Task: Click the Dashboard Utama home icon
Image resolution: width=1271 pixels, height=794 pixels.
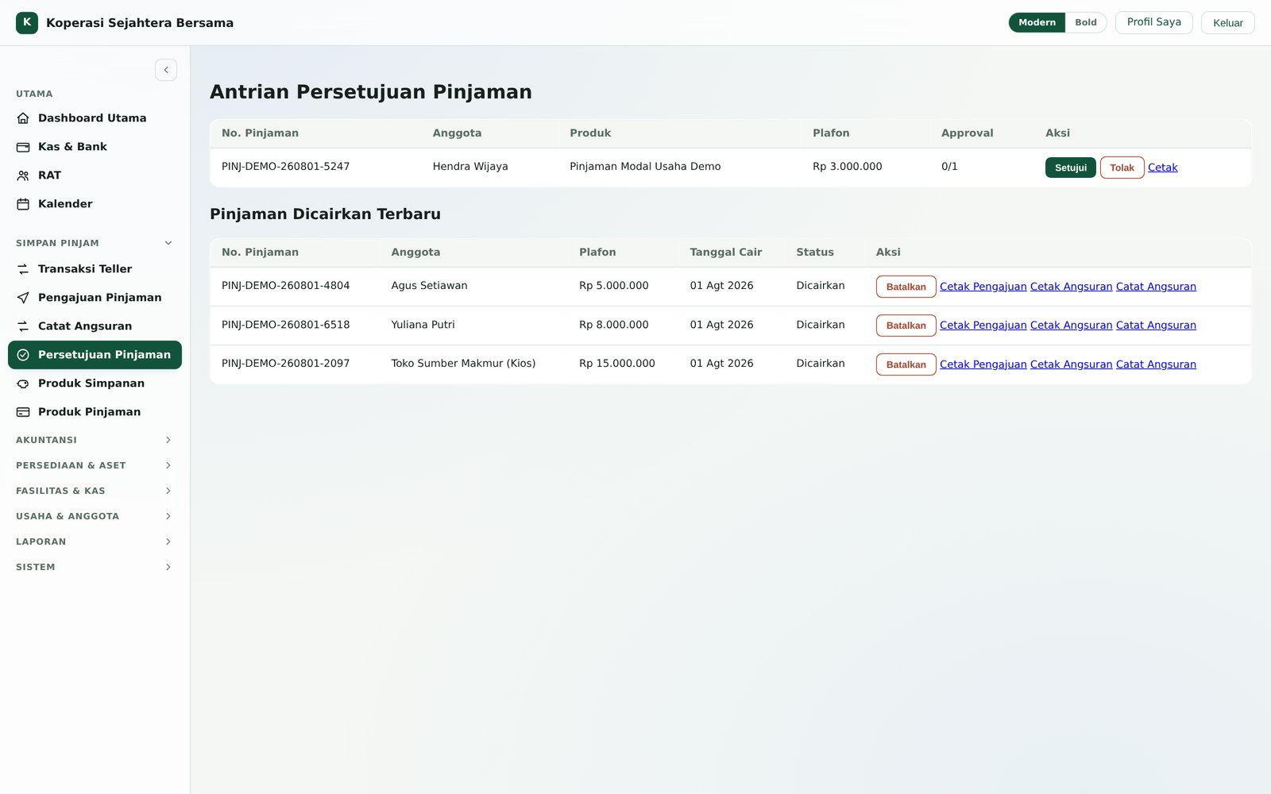Action: [x=23, y=118]
